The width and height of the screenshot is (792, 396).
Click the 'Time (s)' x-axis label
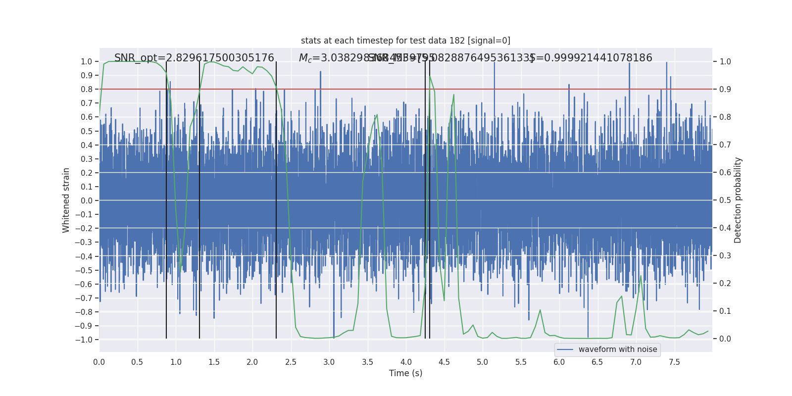405,373
